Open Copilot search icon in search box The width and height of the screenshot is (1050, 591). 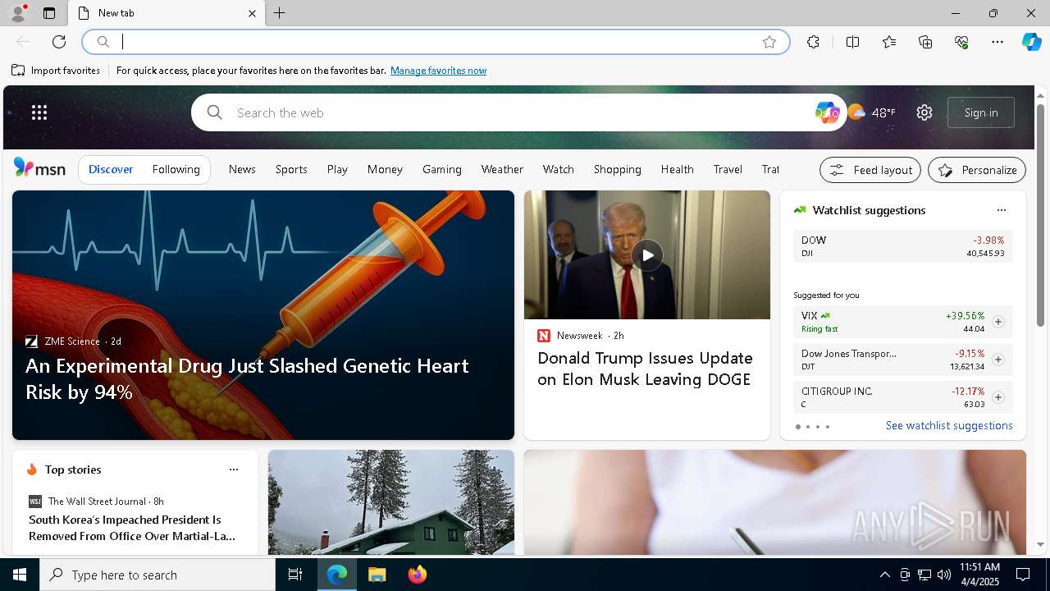point(827,112)
